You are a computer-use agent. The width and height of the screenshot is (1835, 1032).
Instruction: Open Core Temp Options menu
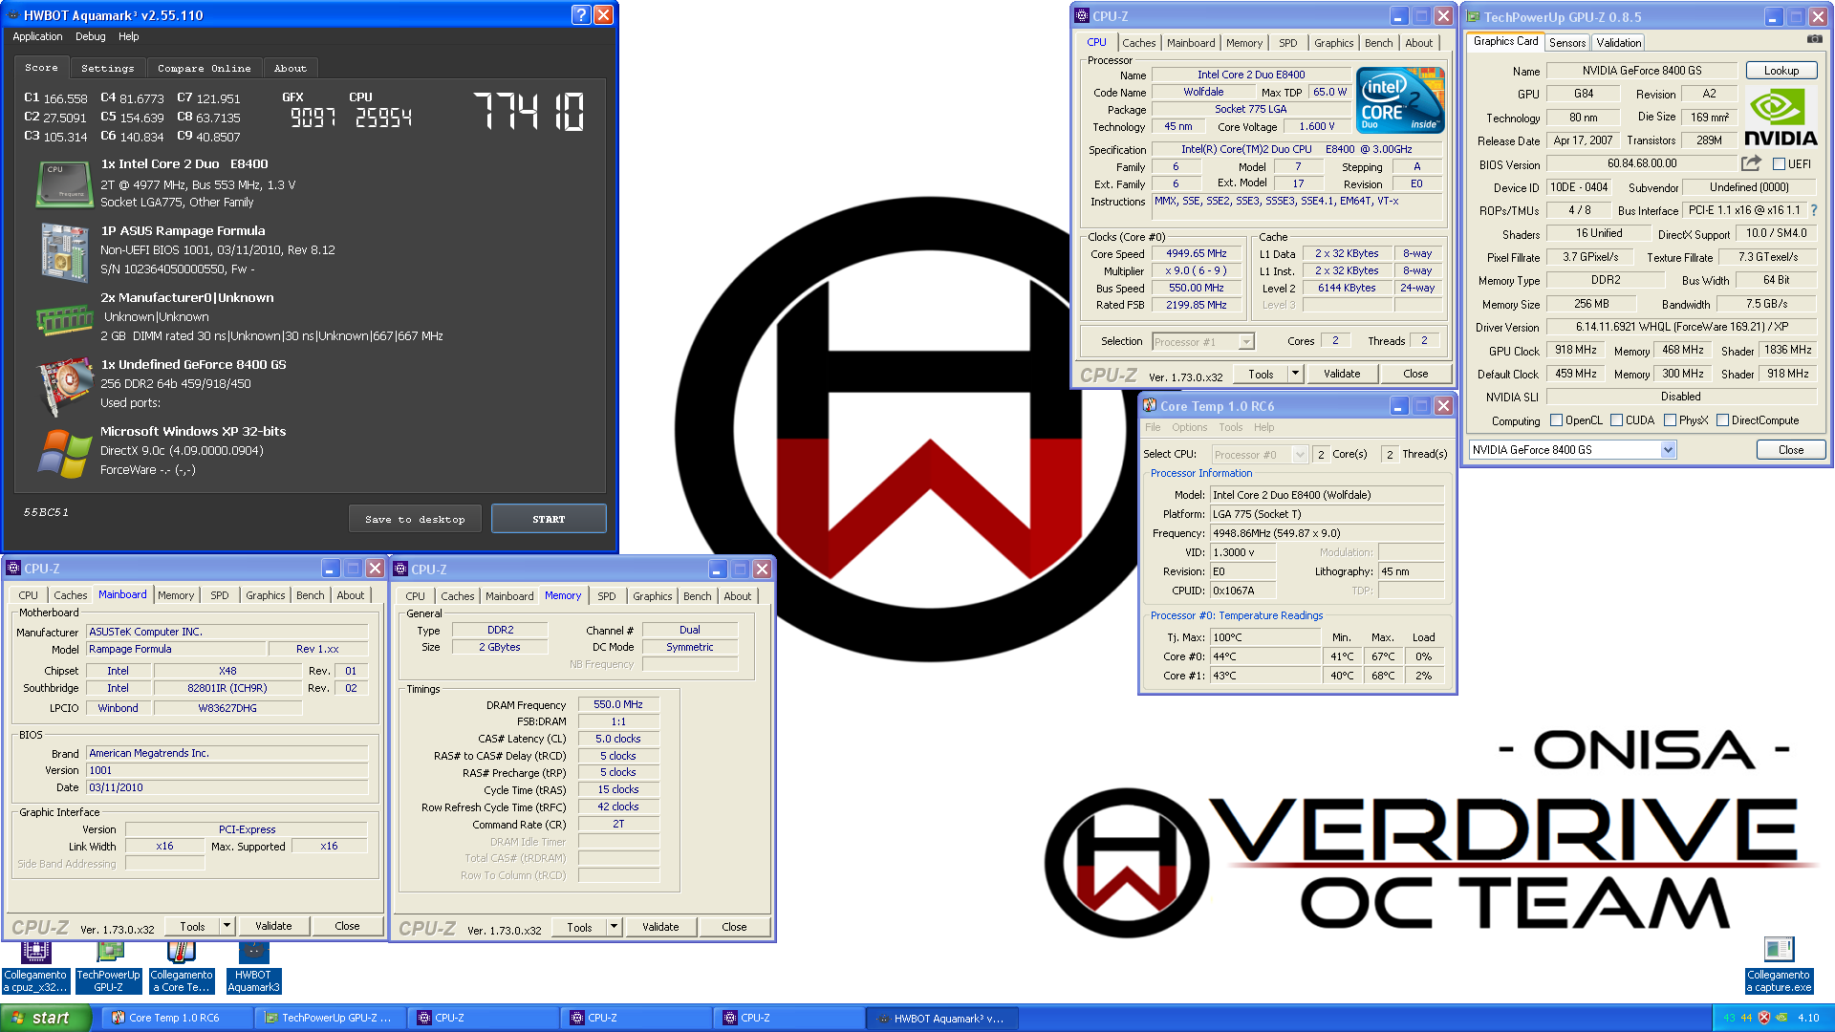(x=1189, y=427)
